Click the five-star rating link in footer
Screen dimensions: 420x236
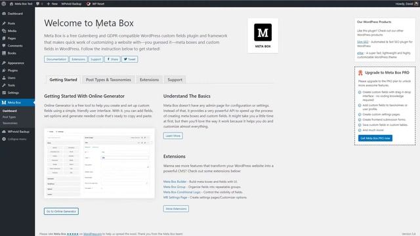(x=73, y=234)
